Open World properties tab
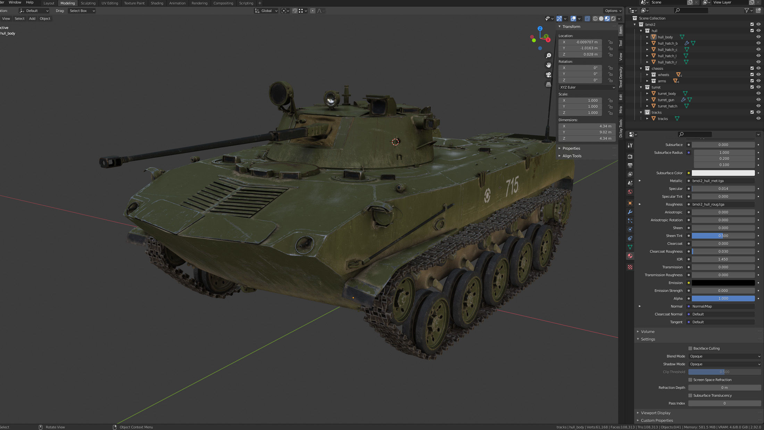The height and width of the screenshot is (430, 764). tap(630, 192)
